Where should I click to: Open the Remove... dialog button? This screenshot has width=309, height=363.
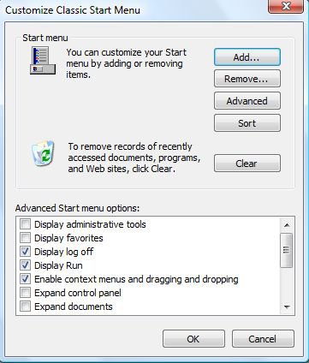pos(247,79)
